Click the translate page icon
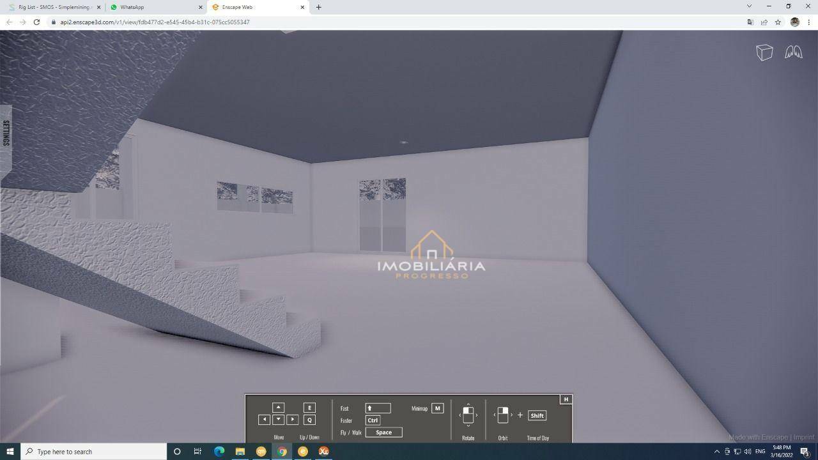 750,22
